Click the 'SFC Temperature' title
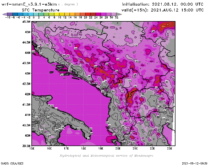The width and height of the screenshot is (213, 165). point(41,10)
